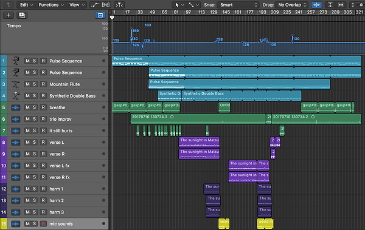
Task: Solo the Pulse Sequence track 2
Action: (x=35, y=72)
